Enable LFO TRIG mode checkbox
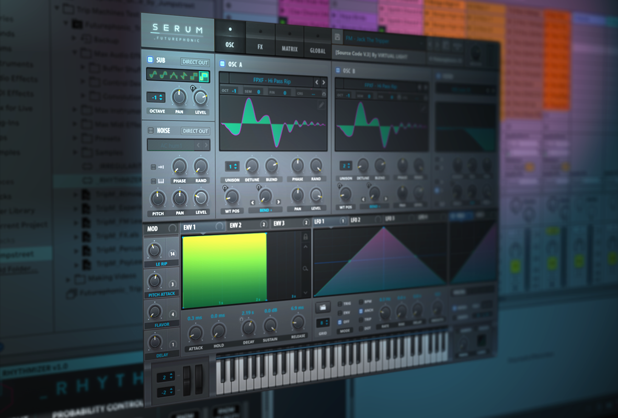This screenshot has width=618, height=418. point(340,304)
